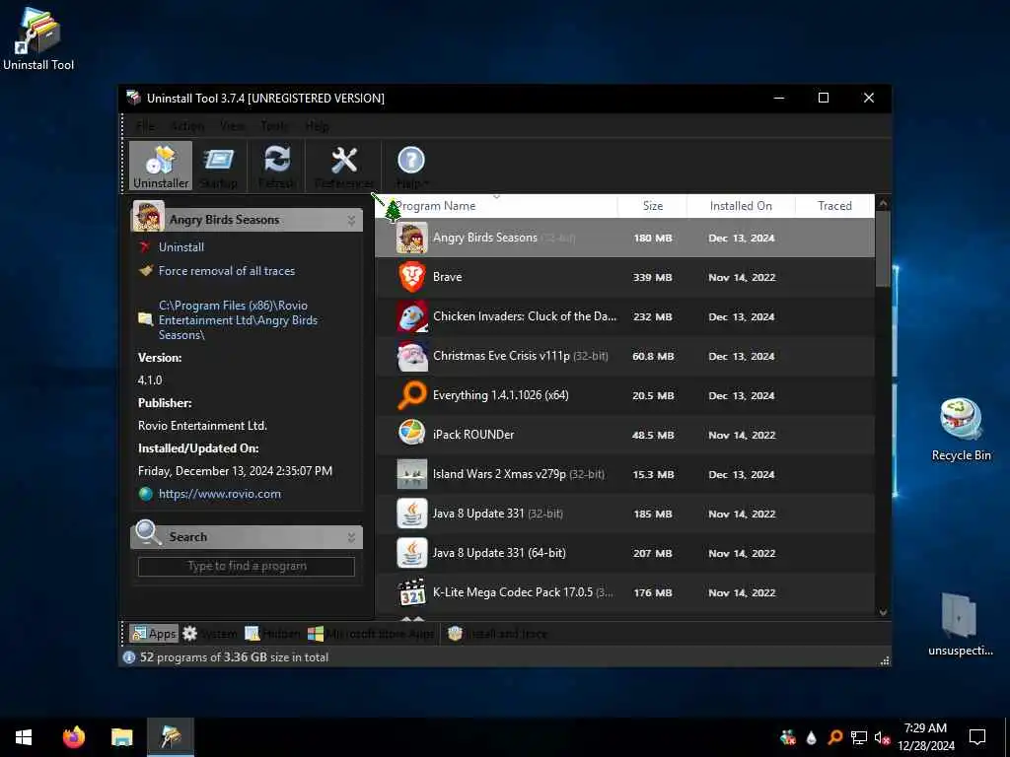Image resolution: width=1010 pixels, height=757 pixels.
Task: Click the info icon in status bar
Action: point(129,657)
